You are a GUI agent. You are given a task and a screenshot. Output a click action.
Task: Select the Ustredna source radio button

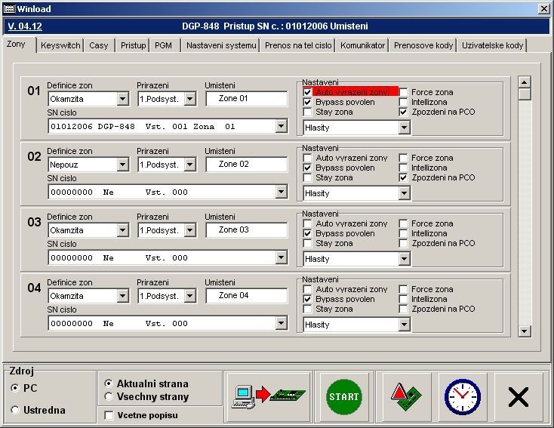point(16,410)
